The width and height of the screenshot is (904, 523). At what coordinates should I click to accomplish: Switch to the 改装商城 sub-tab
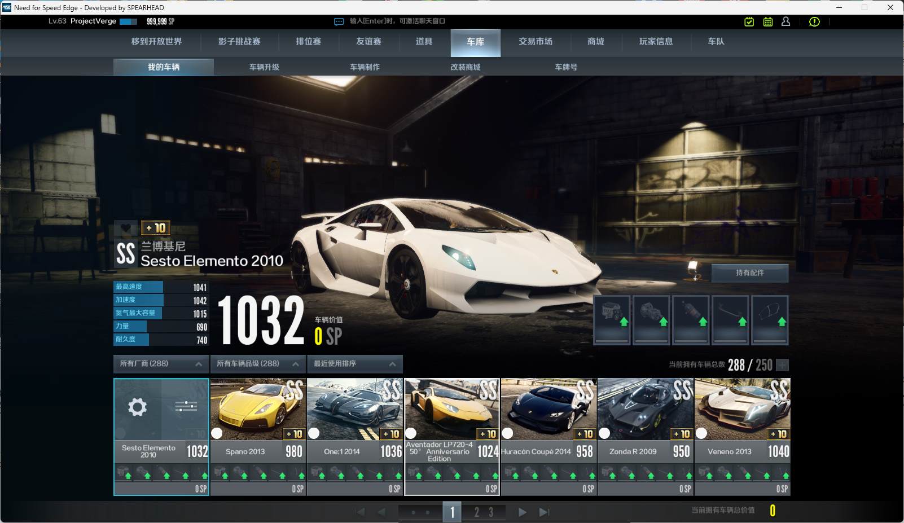click(465, 67)
